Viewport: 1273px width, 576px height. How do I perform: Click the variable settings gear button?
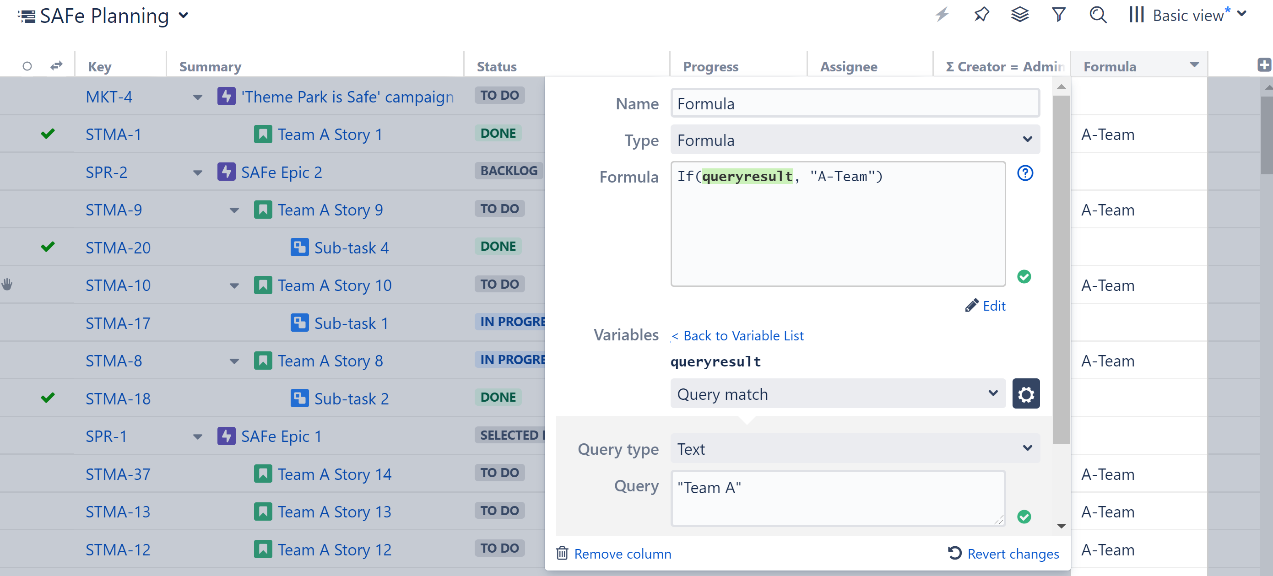(x=1025, y=394)
